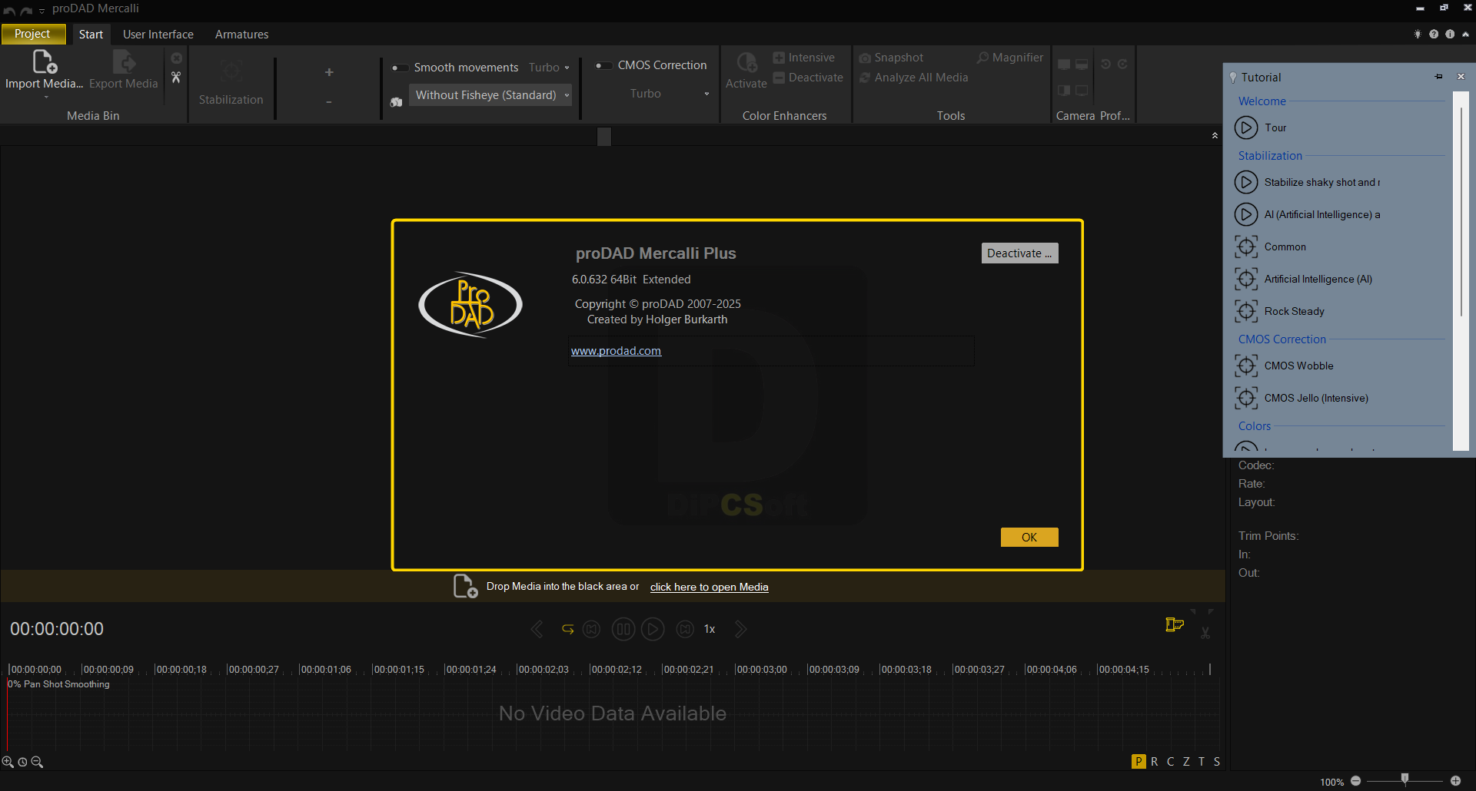This screenshot has height=791, width=1476.
Task: Click the remove media X icon
Action: pyautogui.click(x=177, y=58)
